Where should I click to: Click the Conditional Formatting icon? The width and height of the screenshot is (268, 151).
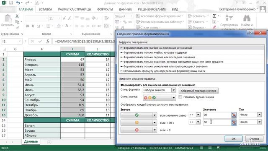(138, 16)
